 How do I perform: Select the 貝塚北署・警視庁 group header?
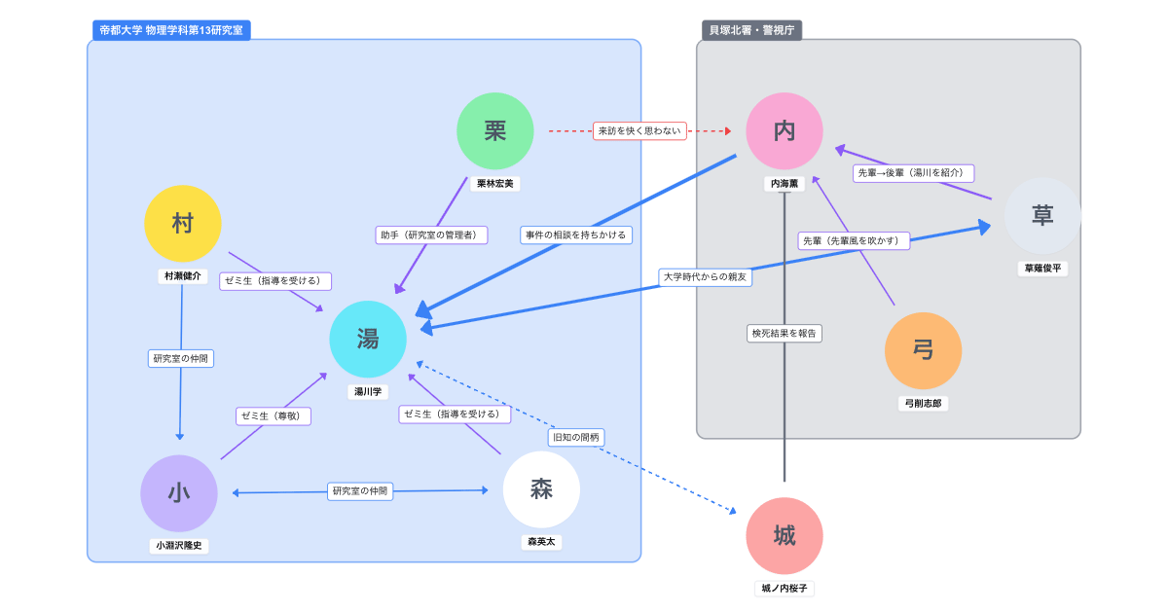coord(751,30)
